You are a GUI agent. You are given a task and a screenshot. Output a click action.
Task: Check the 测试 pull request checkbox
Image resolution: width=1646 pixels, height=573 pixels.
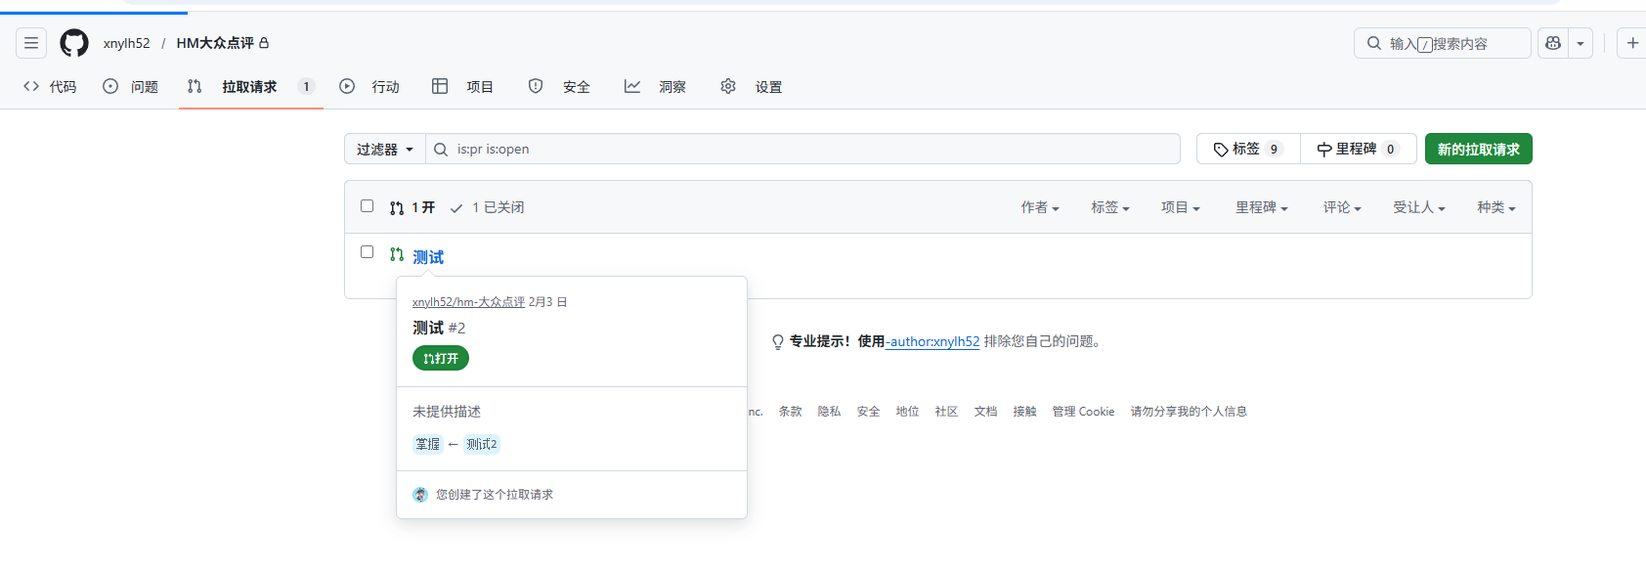tap(367, 252)
